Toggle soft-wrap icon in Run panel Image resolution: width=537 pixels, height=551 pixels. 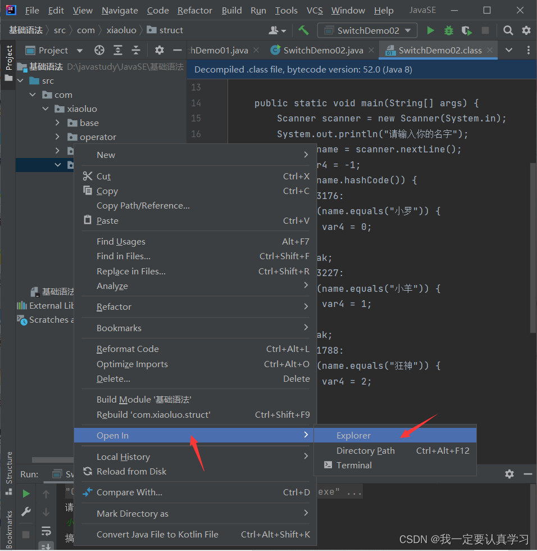point(46,531)
